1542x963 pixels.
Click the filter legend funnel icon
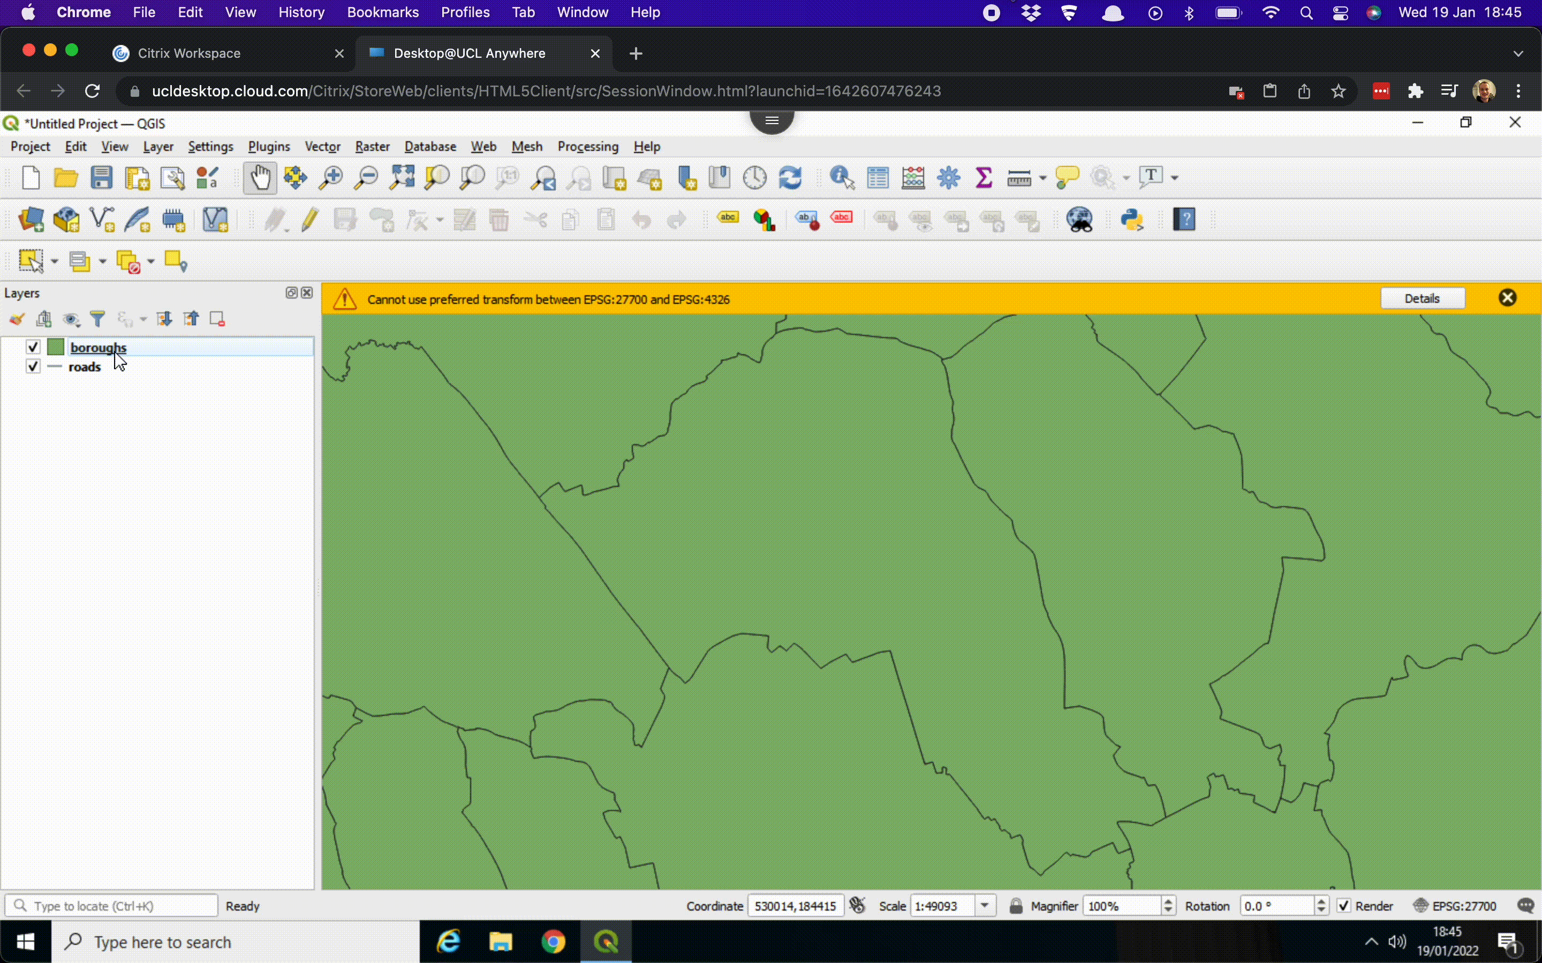[97, 318]
